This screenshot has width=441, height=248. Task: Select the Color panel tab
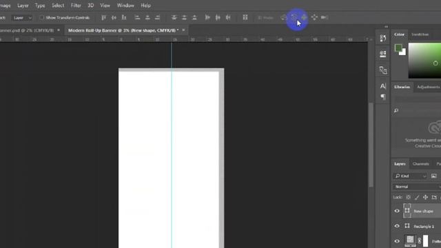399,34
